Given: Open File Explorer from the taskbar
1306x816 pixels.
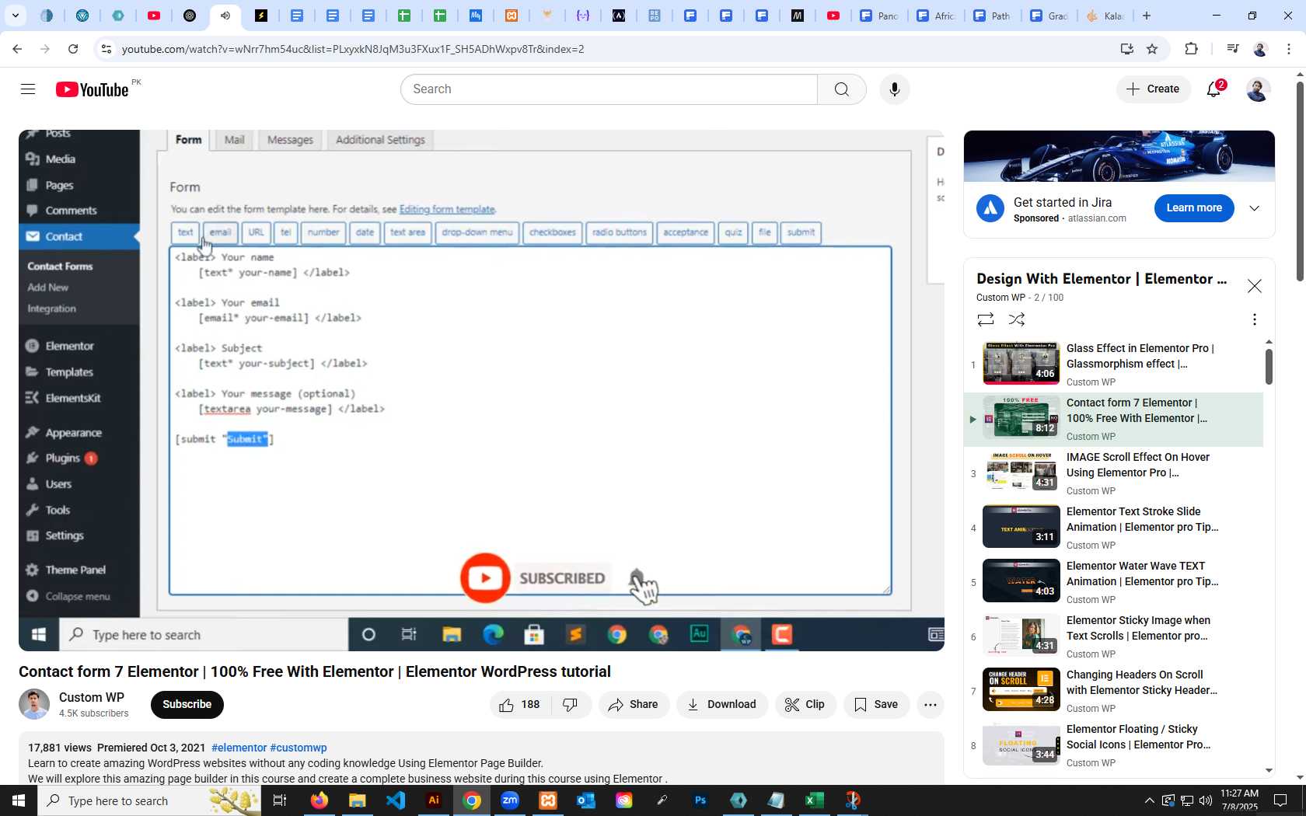Looking at the screenshot, I should pyautogui.click(x=357, y=800).
